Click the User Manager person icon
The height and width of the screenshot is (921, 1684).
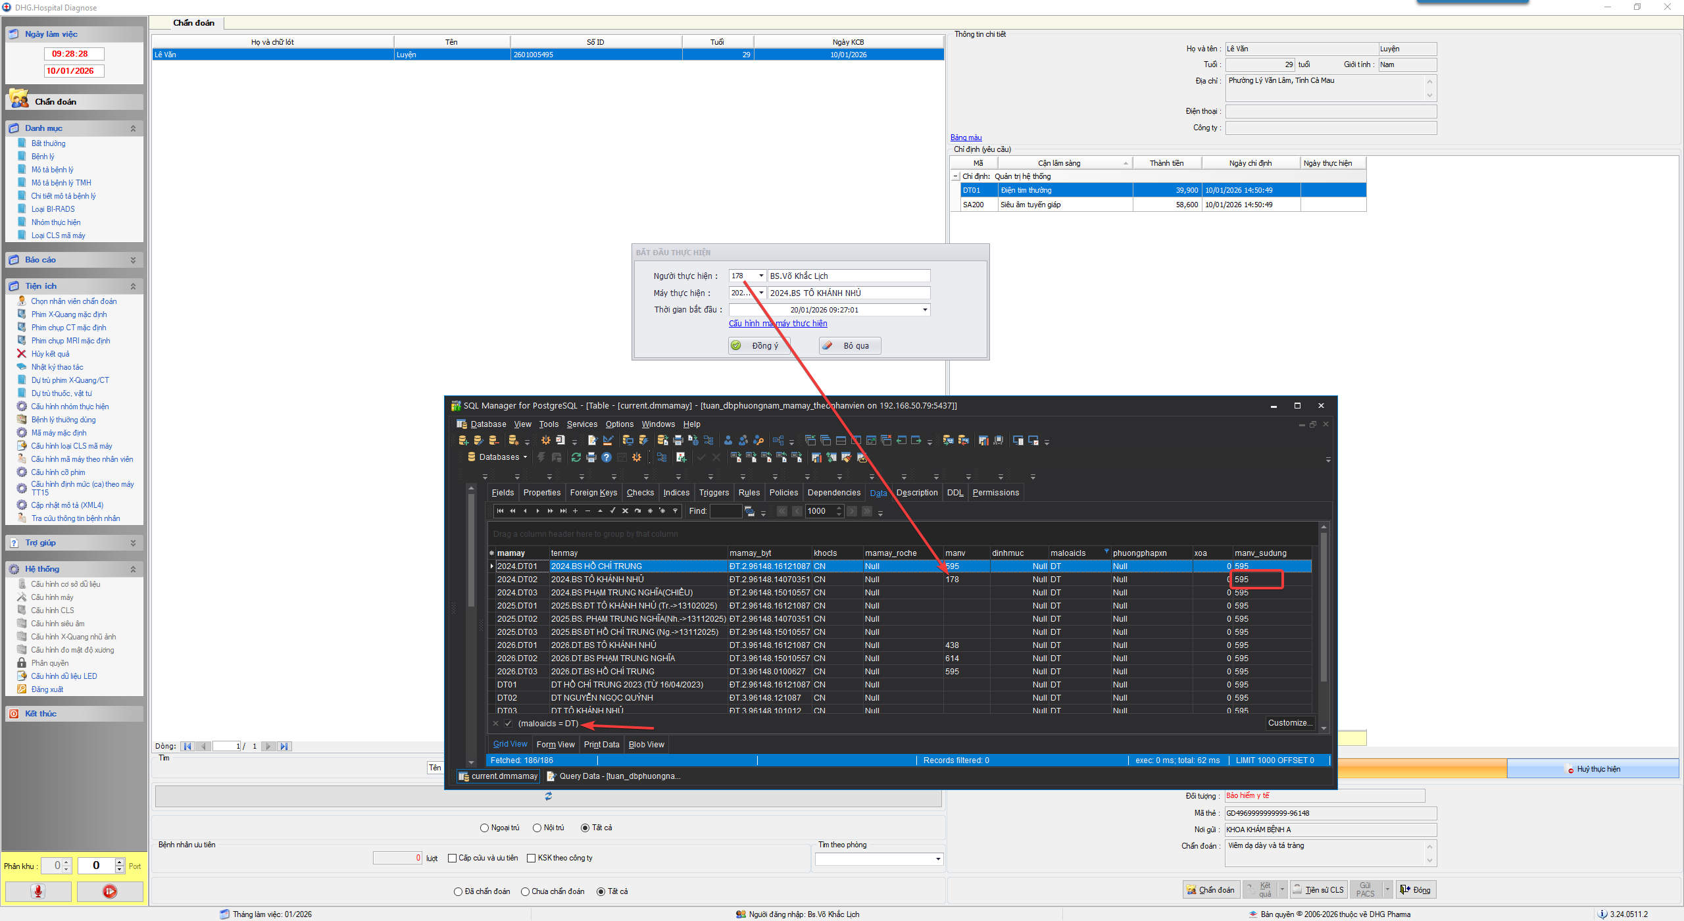(x=728, y=440)
